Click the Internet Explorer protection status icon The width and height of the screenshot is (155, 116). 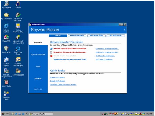coord(51,49)
